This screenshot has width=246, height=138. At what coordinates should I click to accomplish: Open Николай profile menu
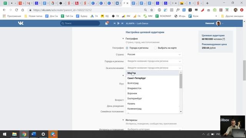point(214,23)
